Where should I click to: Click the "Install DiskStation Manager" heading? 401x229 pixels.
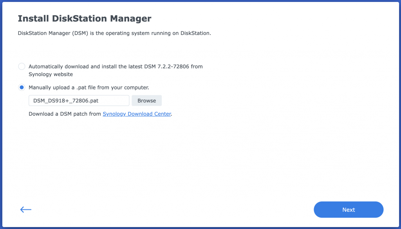click(85, 18)
